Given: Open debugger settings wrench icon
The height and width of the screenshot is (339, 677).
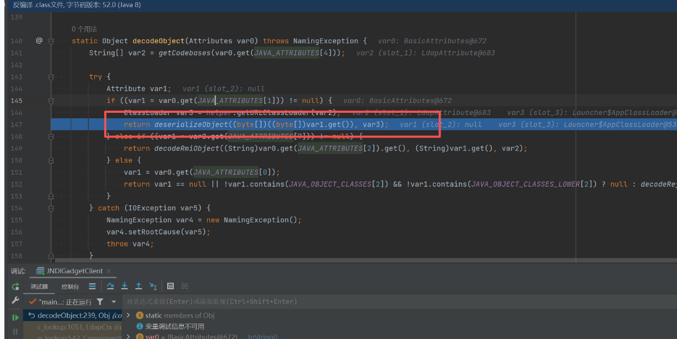Looking at the screenshot, I should pyautogui.click(x=15, y=301).
